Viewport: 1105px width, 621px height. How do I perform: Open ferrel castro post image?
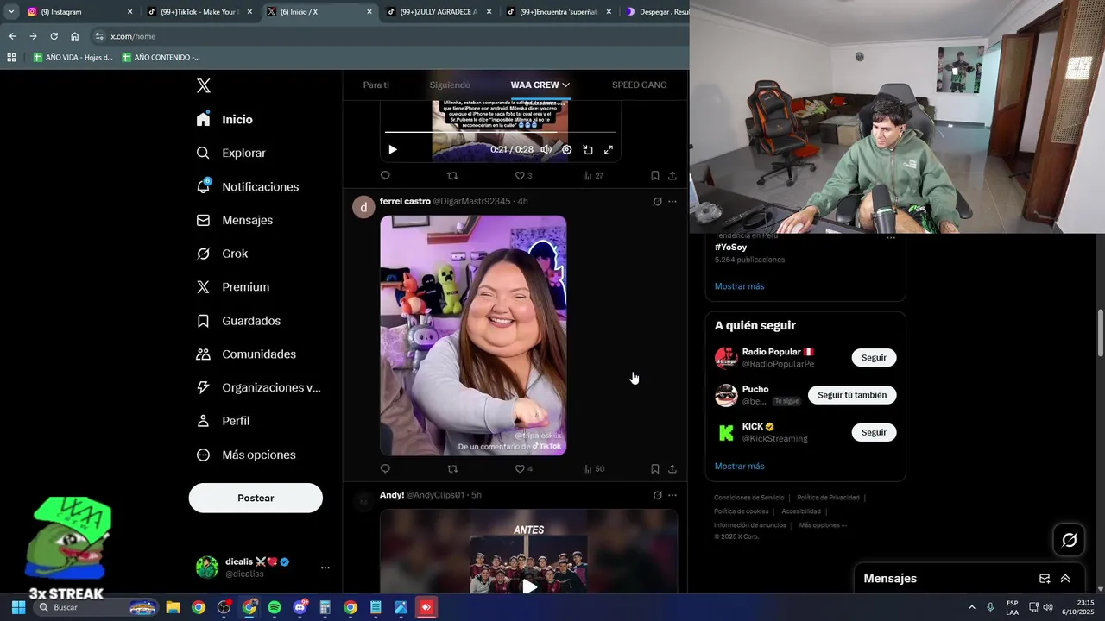pos(473,336)
